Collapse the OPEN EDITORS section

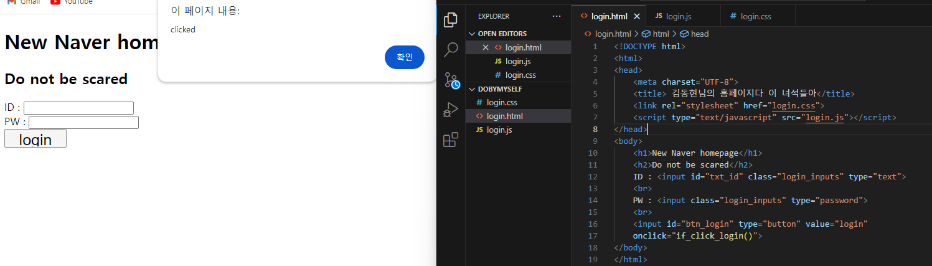point(519,34)
